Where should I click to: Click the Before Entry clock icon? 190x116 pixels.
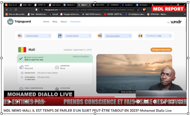(22, 73)
